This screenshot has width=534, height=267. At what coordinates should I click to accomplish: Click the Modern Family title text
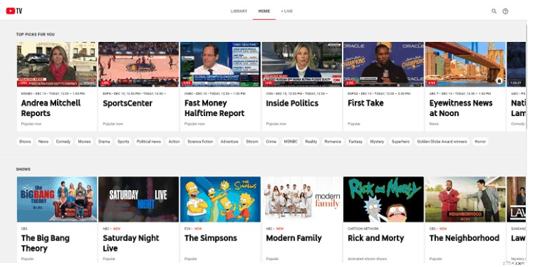(x=294, y=238)
